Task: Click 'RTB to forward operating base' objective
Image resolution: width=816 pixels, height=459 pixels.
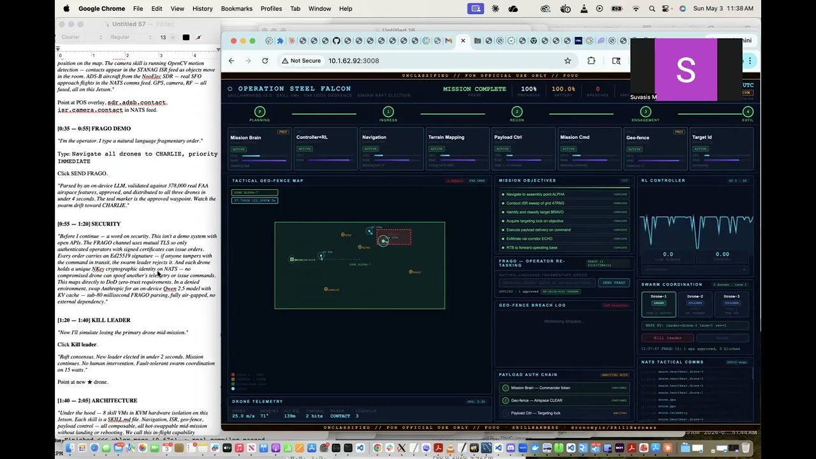Action: coord(564,248)
